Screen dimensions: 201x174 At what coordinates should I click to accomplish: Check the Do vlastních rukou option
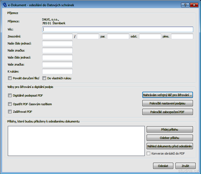pyautogui.click(x=44, y=78)
